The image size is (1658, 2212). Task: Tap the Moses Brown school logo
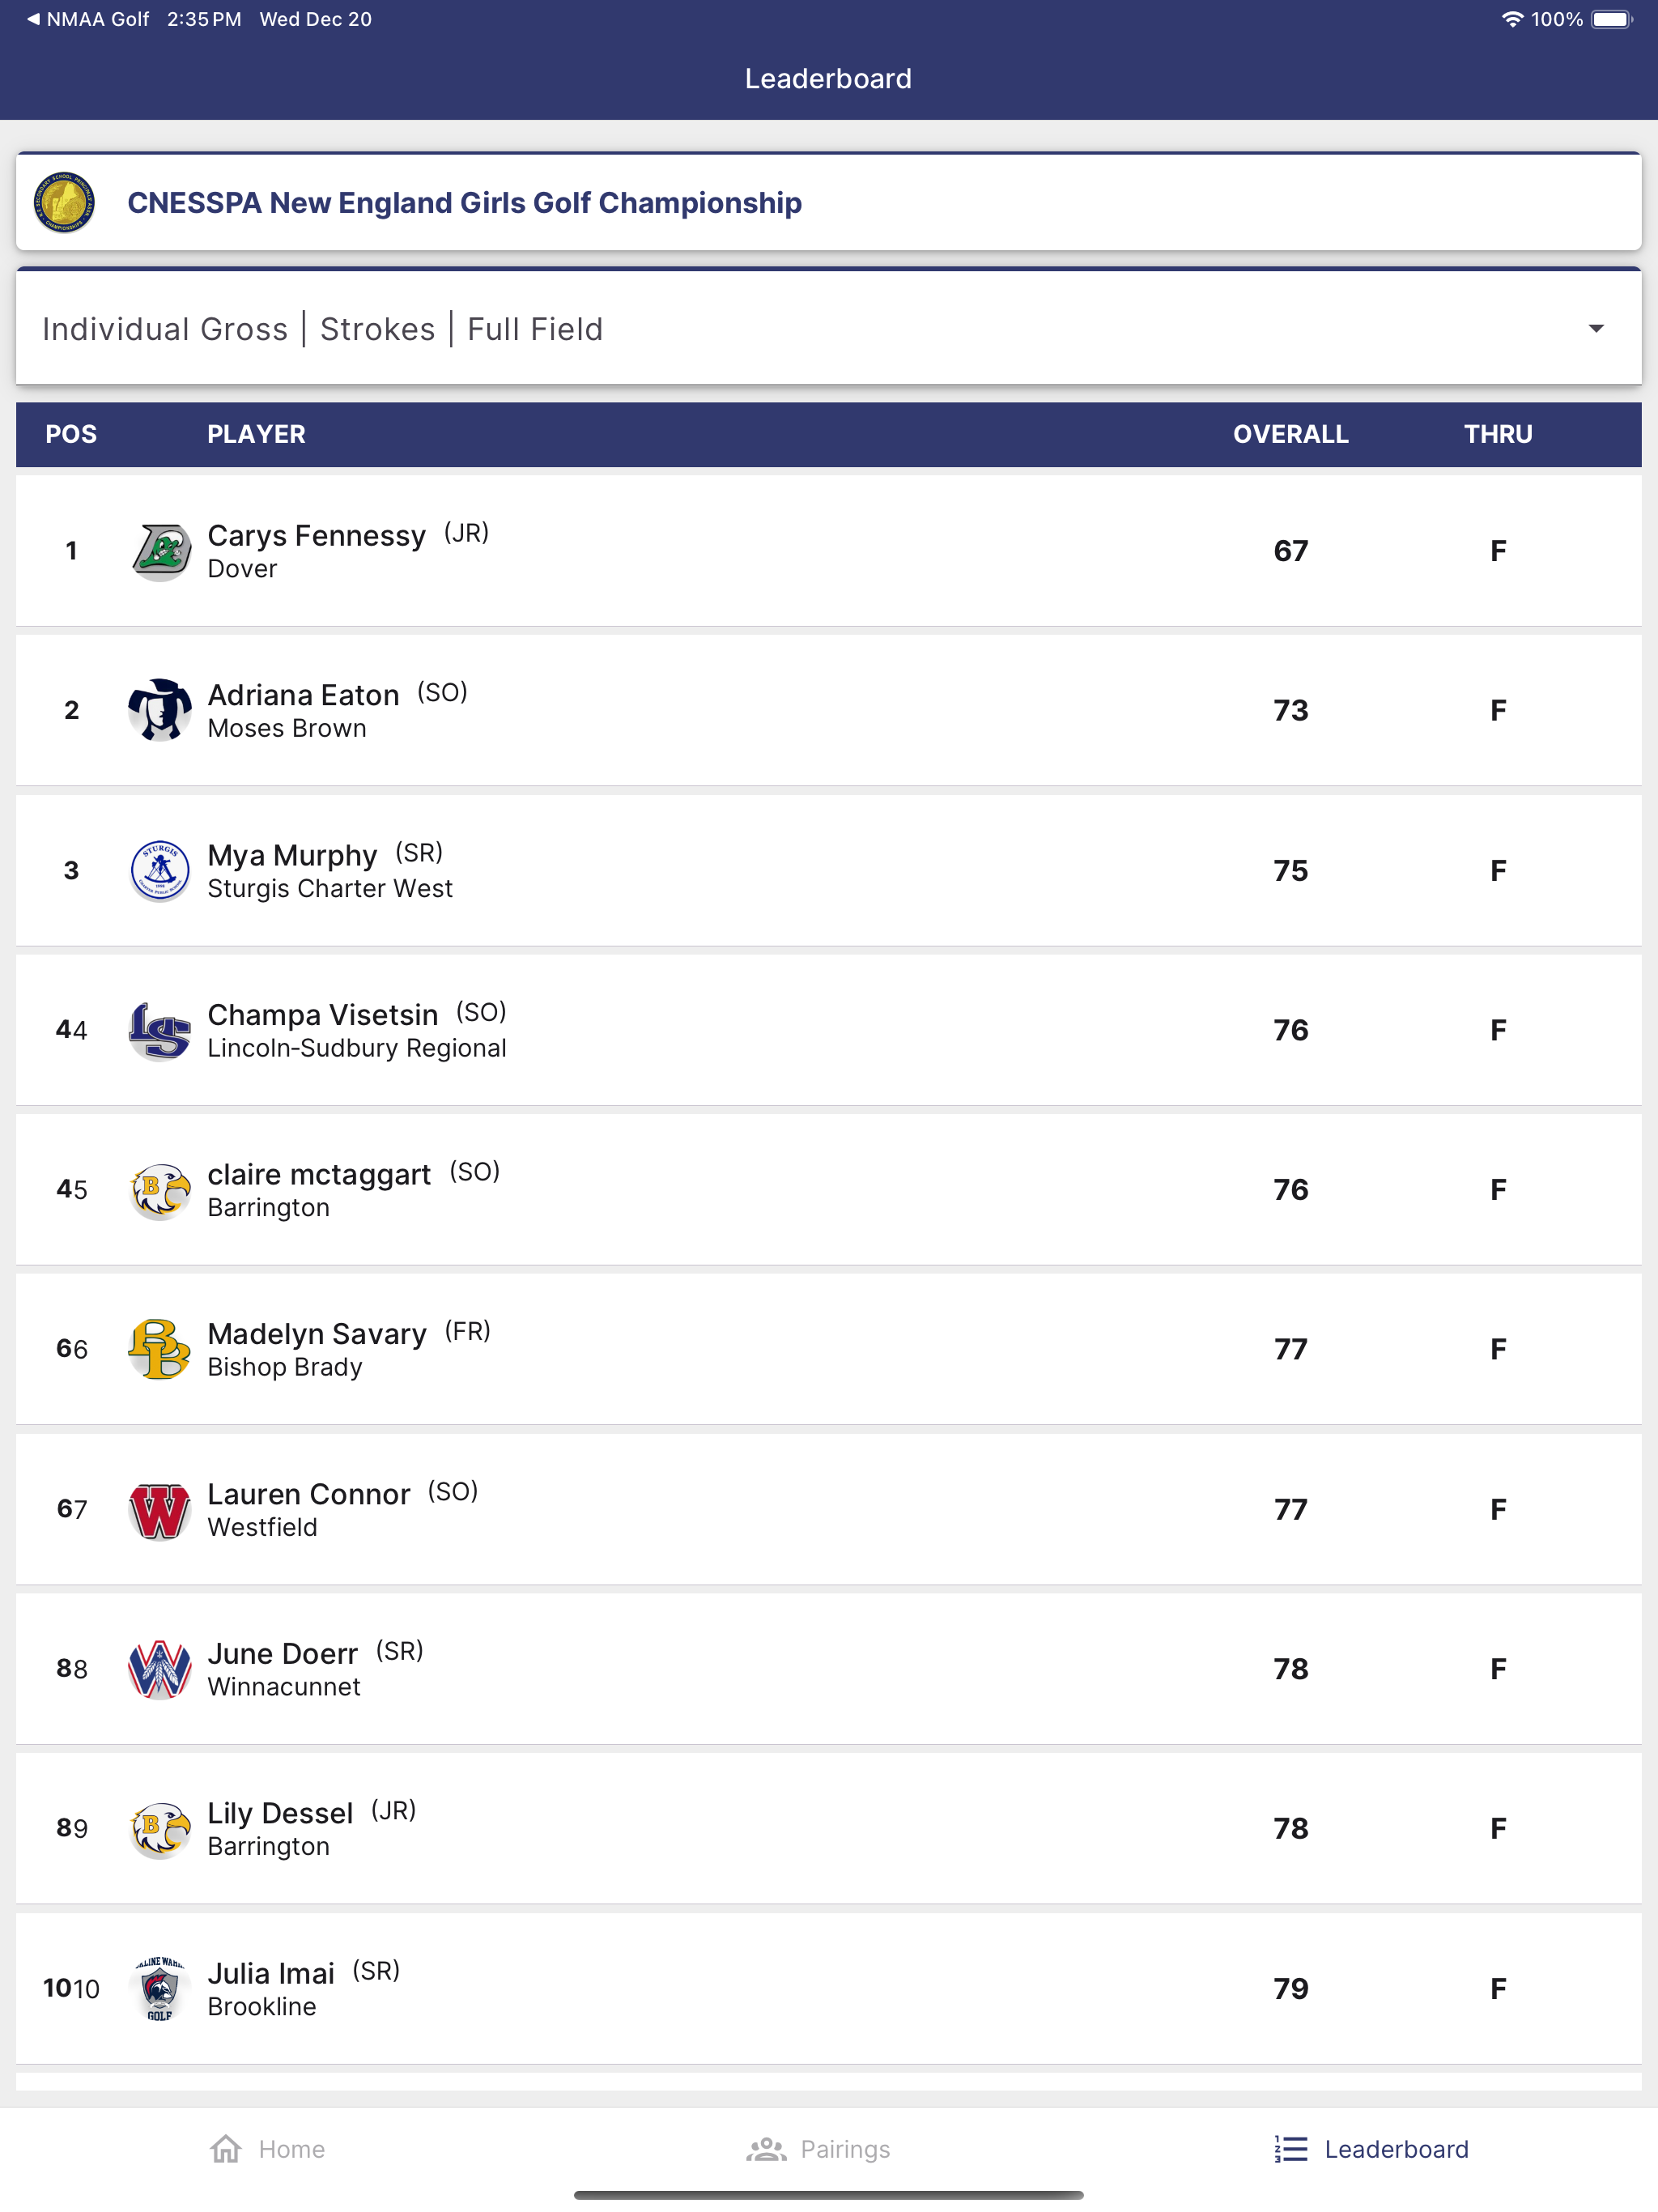[160, 710]
